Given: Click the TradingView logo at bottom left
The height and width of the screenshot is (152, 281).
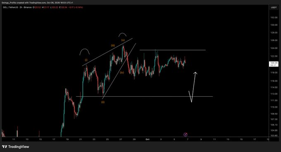Looking at the screenshot, I should point(16,147).
